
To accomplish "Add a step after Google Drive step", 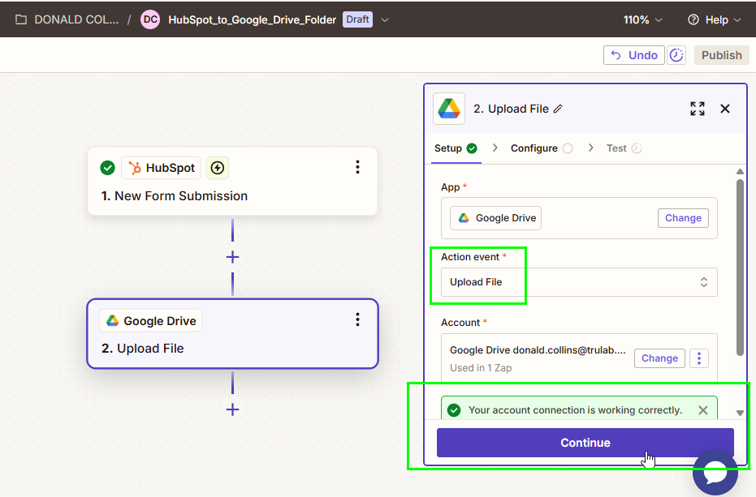I will (232, 409).
